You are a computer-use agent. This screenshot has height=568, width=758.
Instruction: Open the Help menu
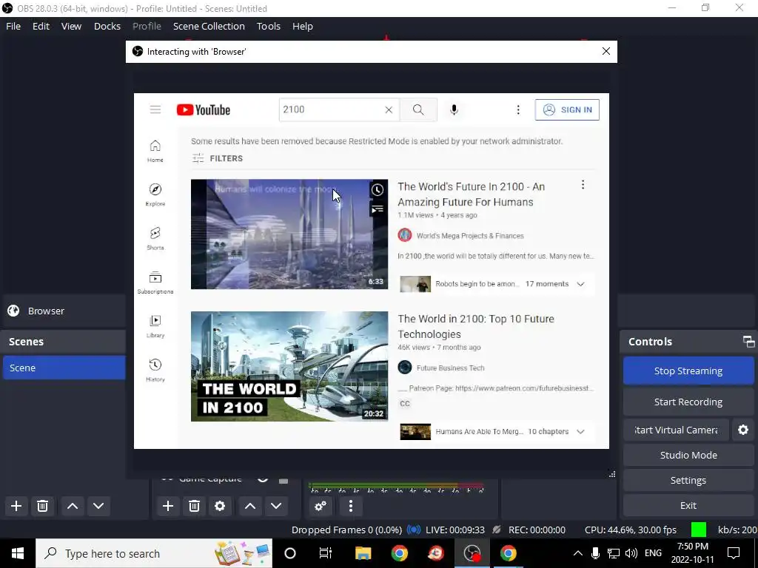tap(303, 26)
